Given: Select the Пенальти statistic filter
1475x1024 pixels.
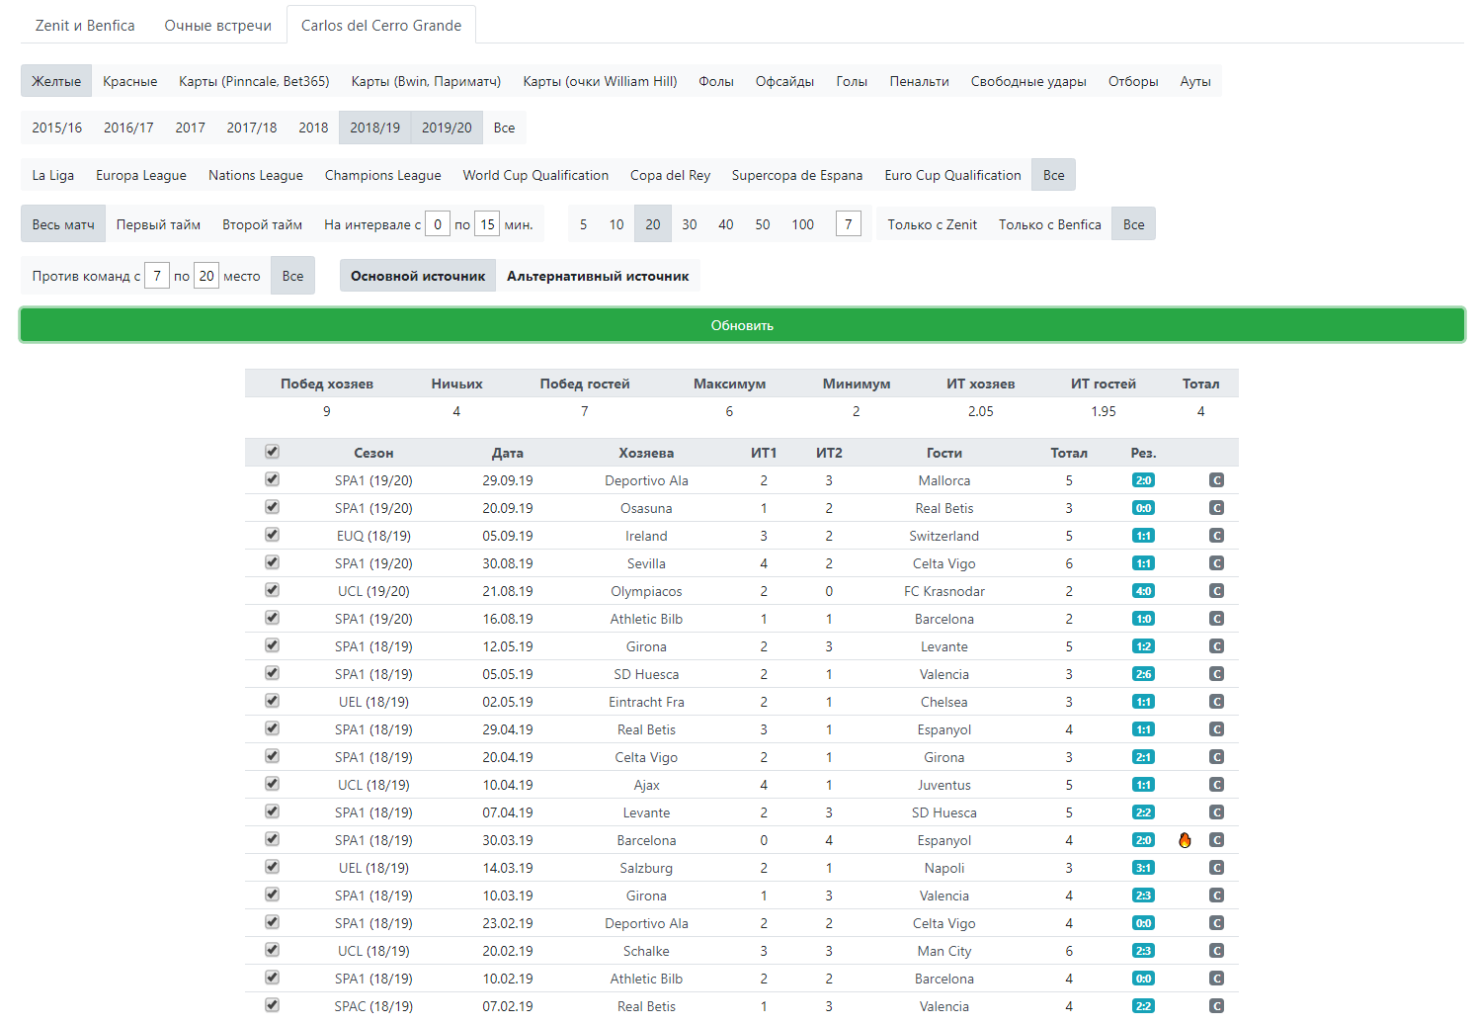Looking at the screenshot, I should [919, 81].
